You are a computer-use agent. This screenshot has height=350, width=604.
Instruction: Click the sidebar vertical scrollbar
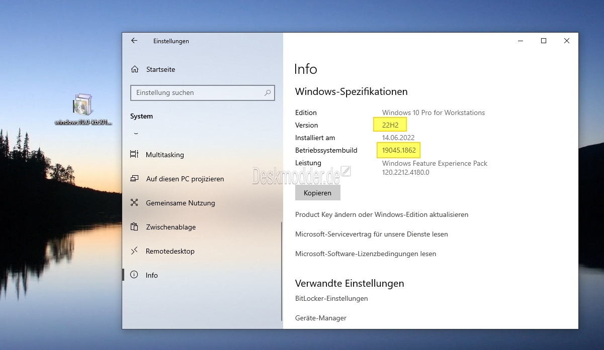point(282,271)
